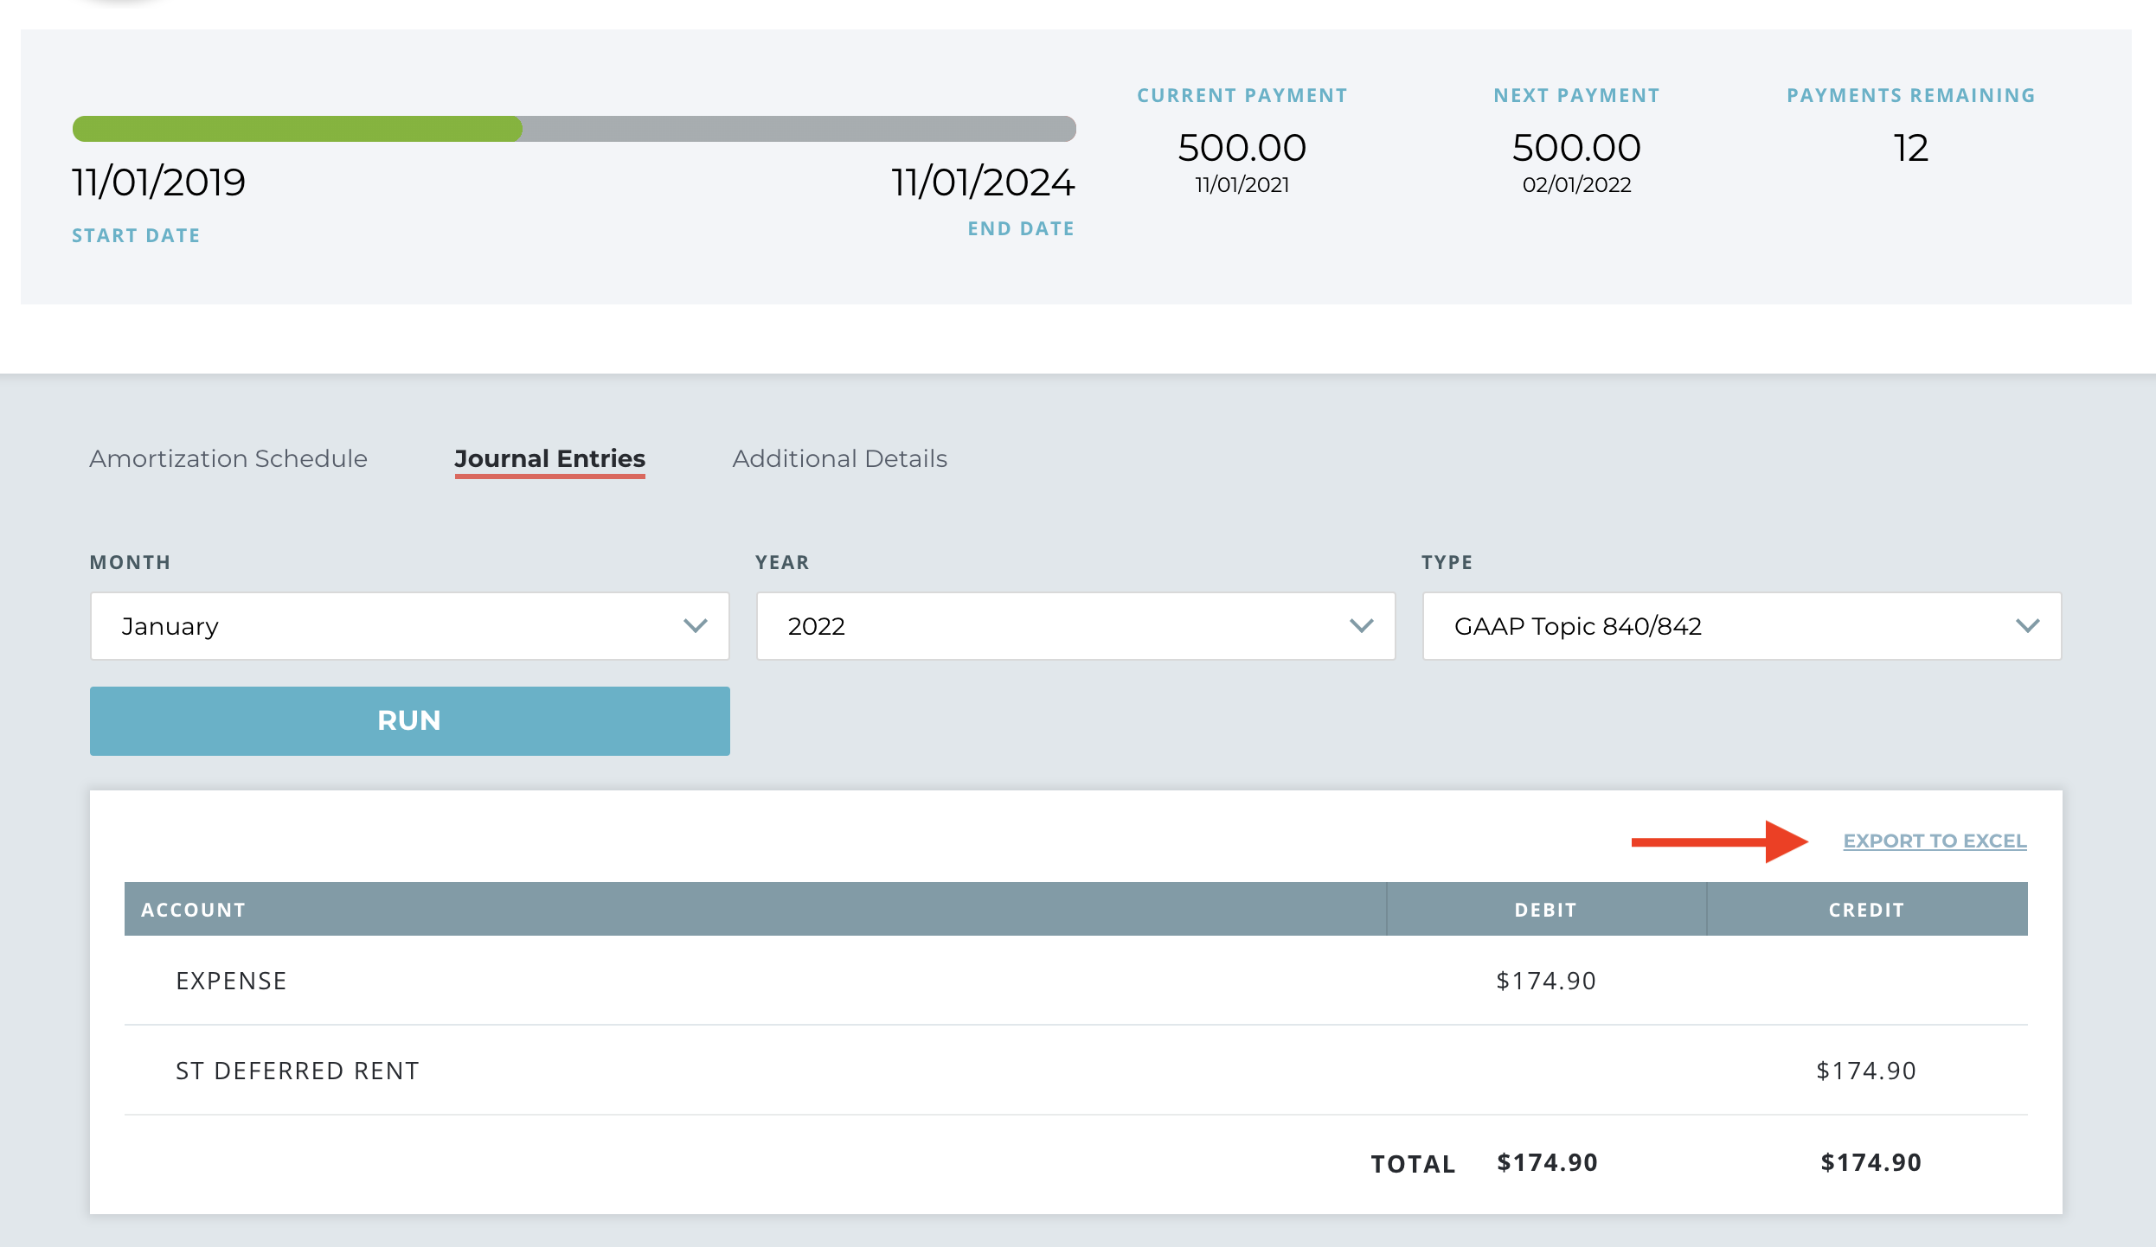Image resolution: width=2156 pixels, height=1247 pixels.
Task: Click the CREDIT column header
Action: click(x=1866, y=910)
